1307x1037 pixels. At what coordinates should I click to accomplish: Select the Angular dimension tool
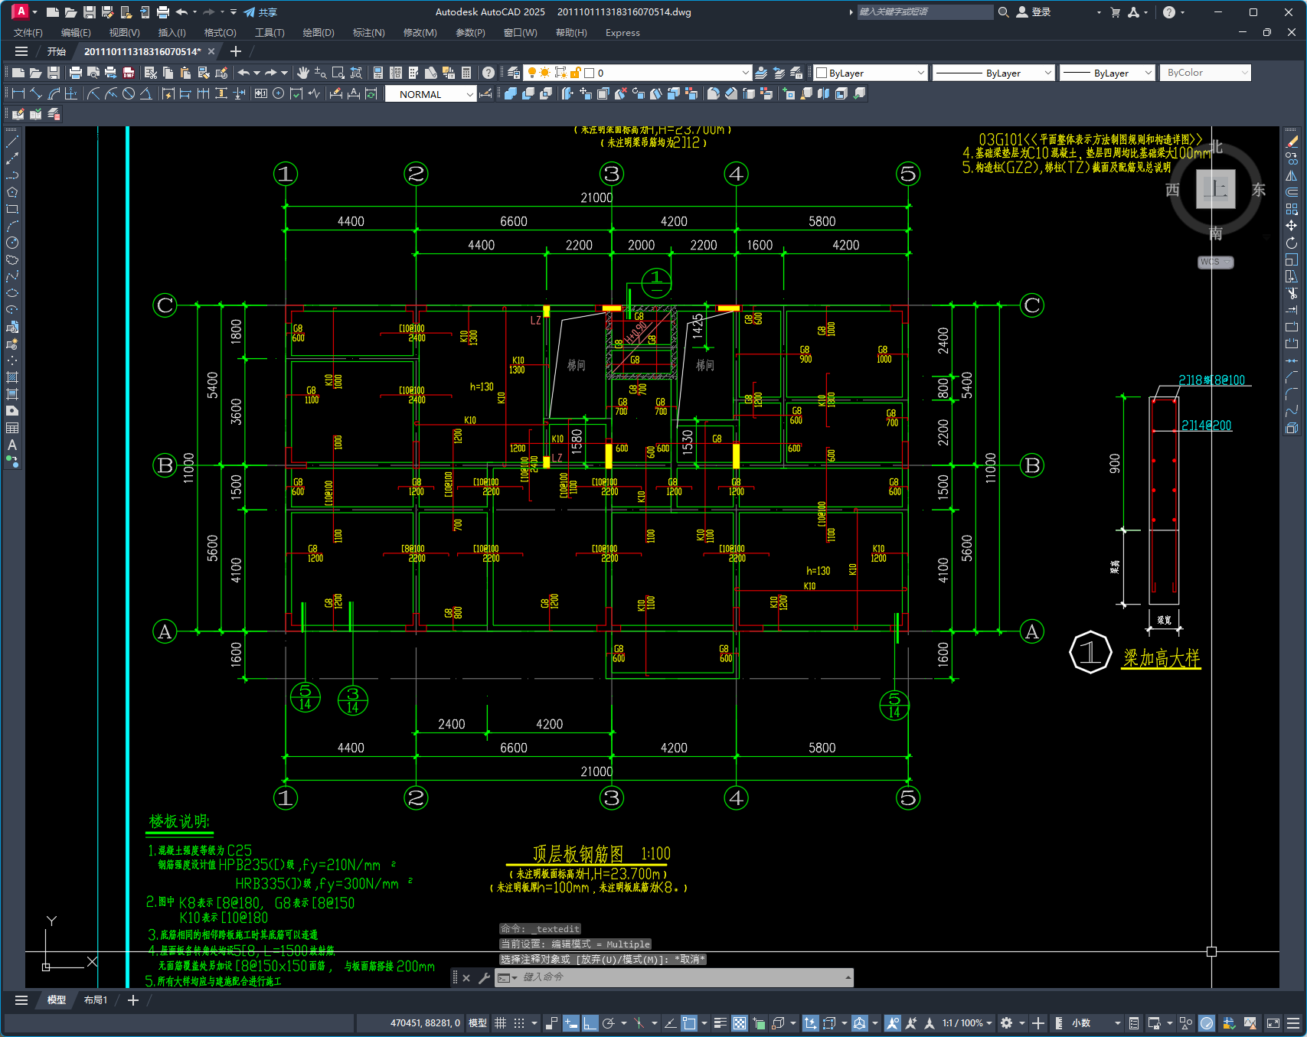point(145,93)
